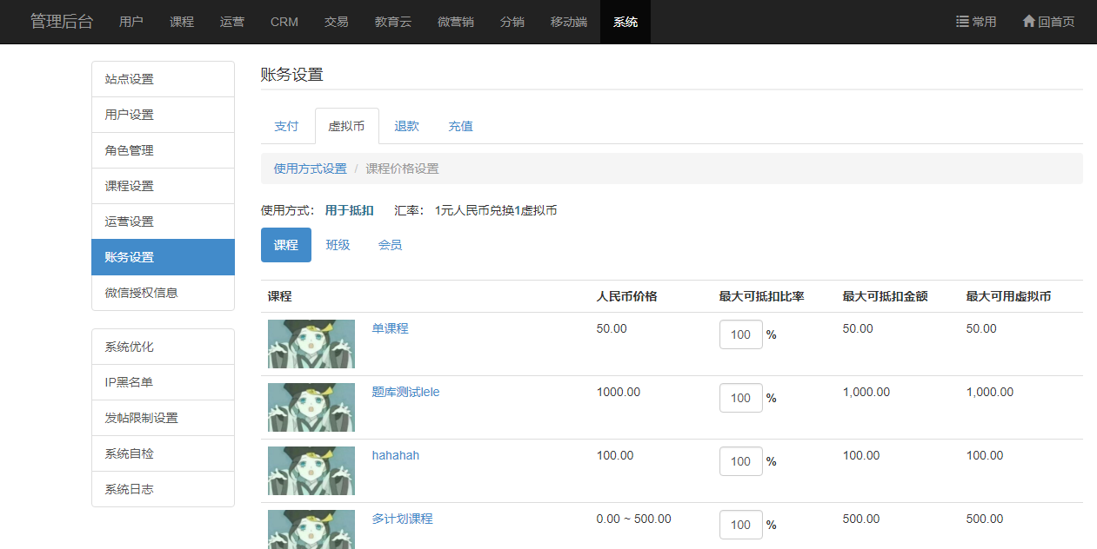Open the 用户 menu in top navigation
Viewport: 1097px width, 549px height.
(131, 22)
